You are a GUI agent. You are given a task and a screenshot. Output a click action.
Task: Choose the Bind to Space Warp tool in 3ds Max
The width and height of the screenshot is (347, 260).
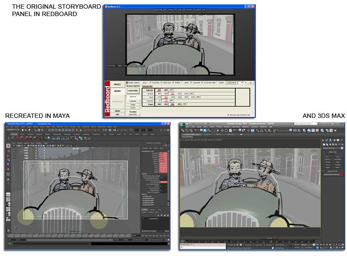[191, 130]
